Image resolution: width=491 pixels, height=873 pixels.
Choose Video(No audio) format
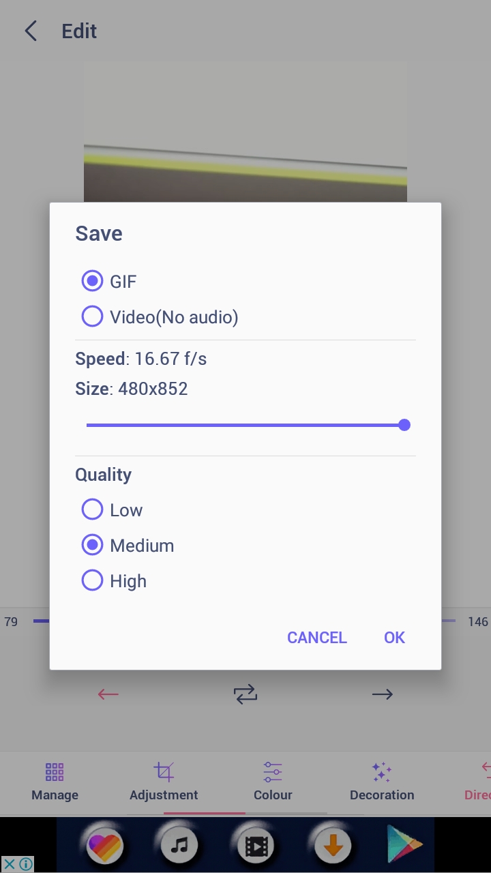pyautogui.click(x=92, y=316)
